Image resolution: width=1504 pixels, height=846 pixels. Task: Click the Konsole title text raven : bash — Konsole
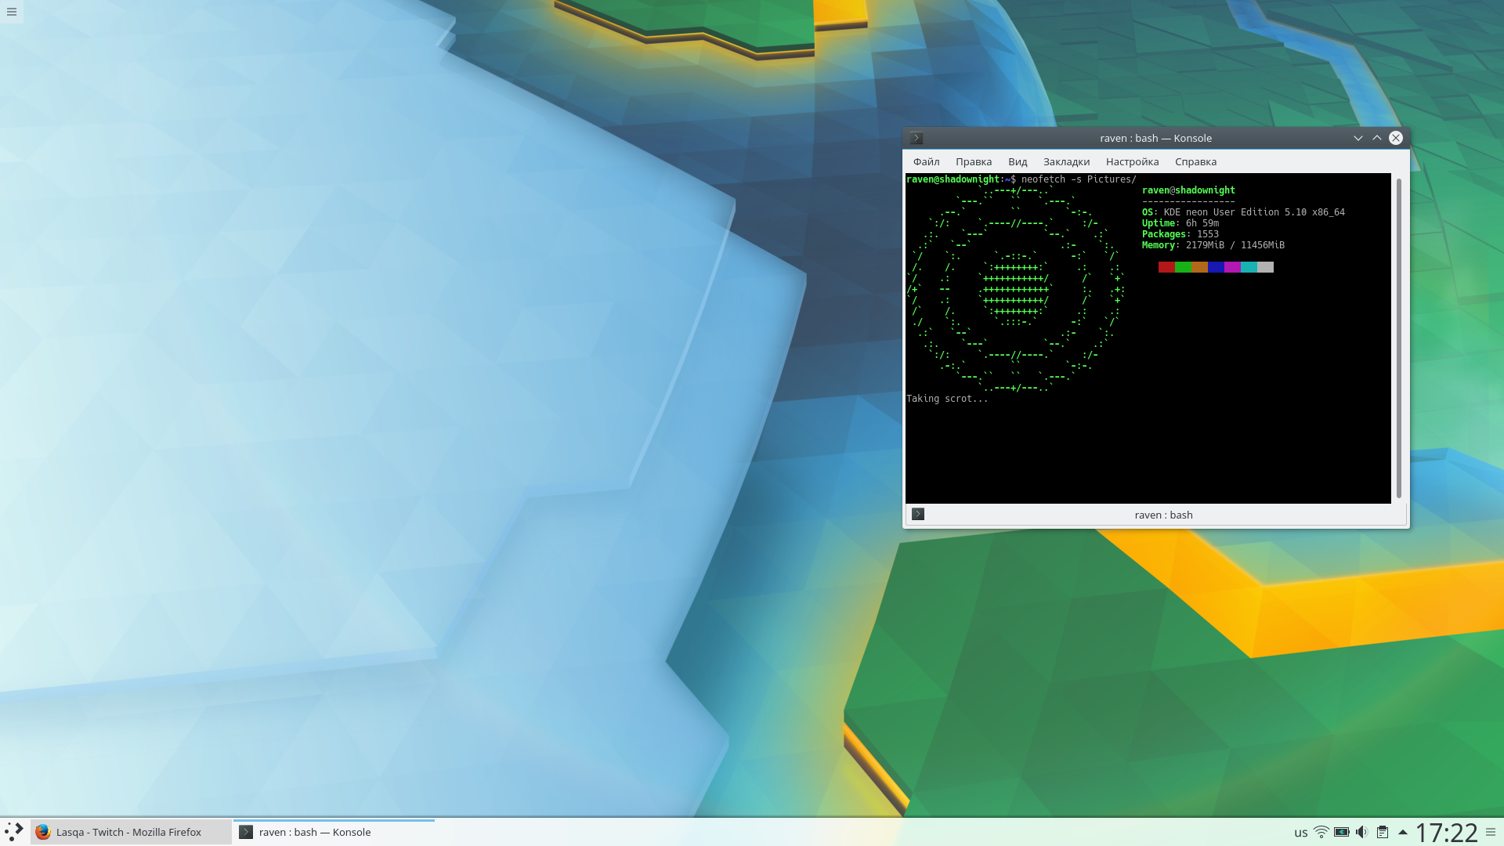tap(1155, 138)
